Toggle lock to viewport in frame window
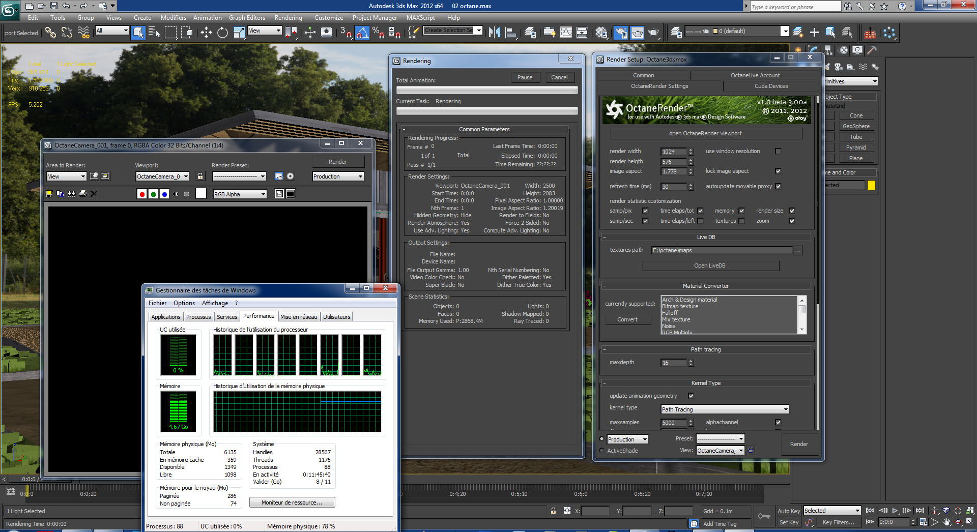 [x=200, y=176]
